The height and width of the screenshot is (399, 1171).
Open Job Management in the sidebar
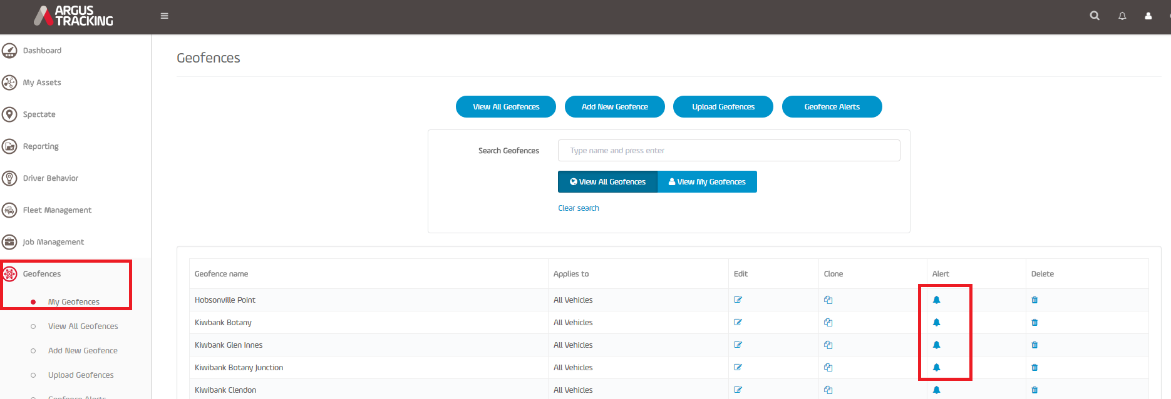(53, 242)
